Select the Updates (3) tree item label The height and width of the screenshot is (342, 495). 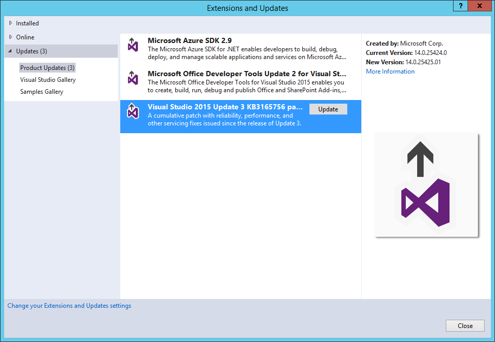coord(32,51)
